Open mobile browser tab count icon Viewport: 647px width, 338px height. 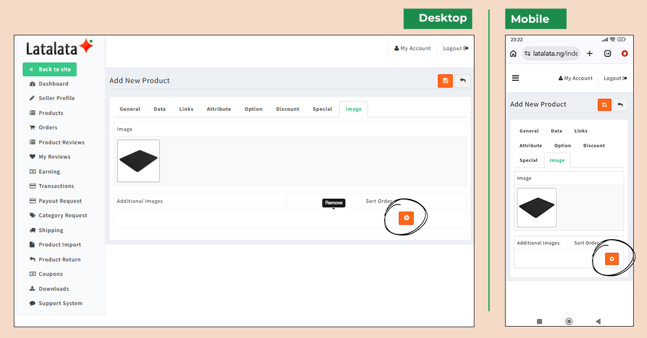coord(607,54)
